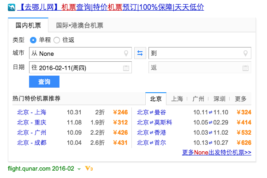Click the destination 到 input field
This screenshot has height=178, width=267.
(x=200, y=53)
